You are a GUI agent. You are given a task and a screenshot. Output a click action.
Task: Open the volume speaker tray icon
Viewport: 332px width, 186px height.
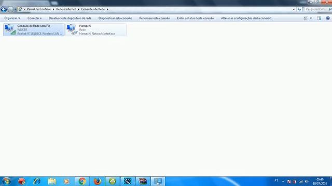tap(307, 181)
